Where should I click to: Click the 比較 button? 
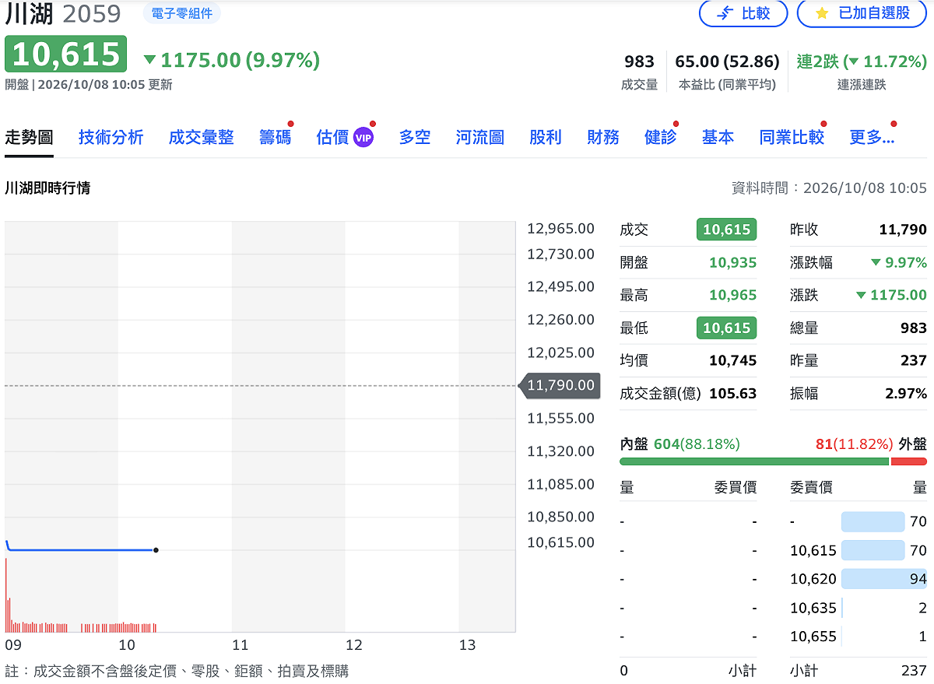pyautogui.click(x=743, y=13)
